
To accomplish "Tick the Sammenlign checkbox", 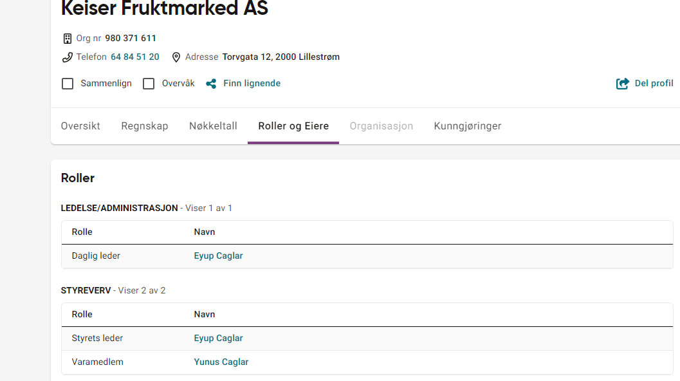I will [x=68, y=84].
